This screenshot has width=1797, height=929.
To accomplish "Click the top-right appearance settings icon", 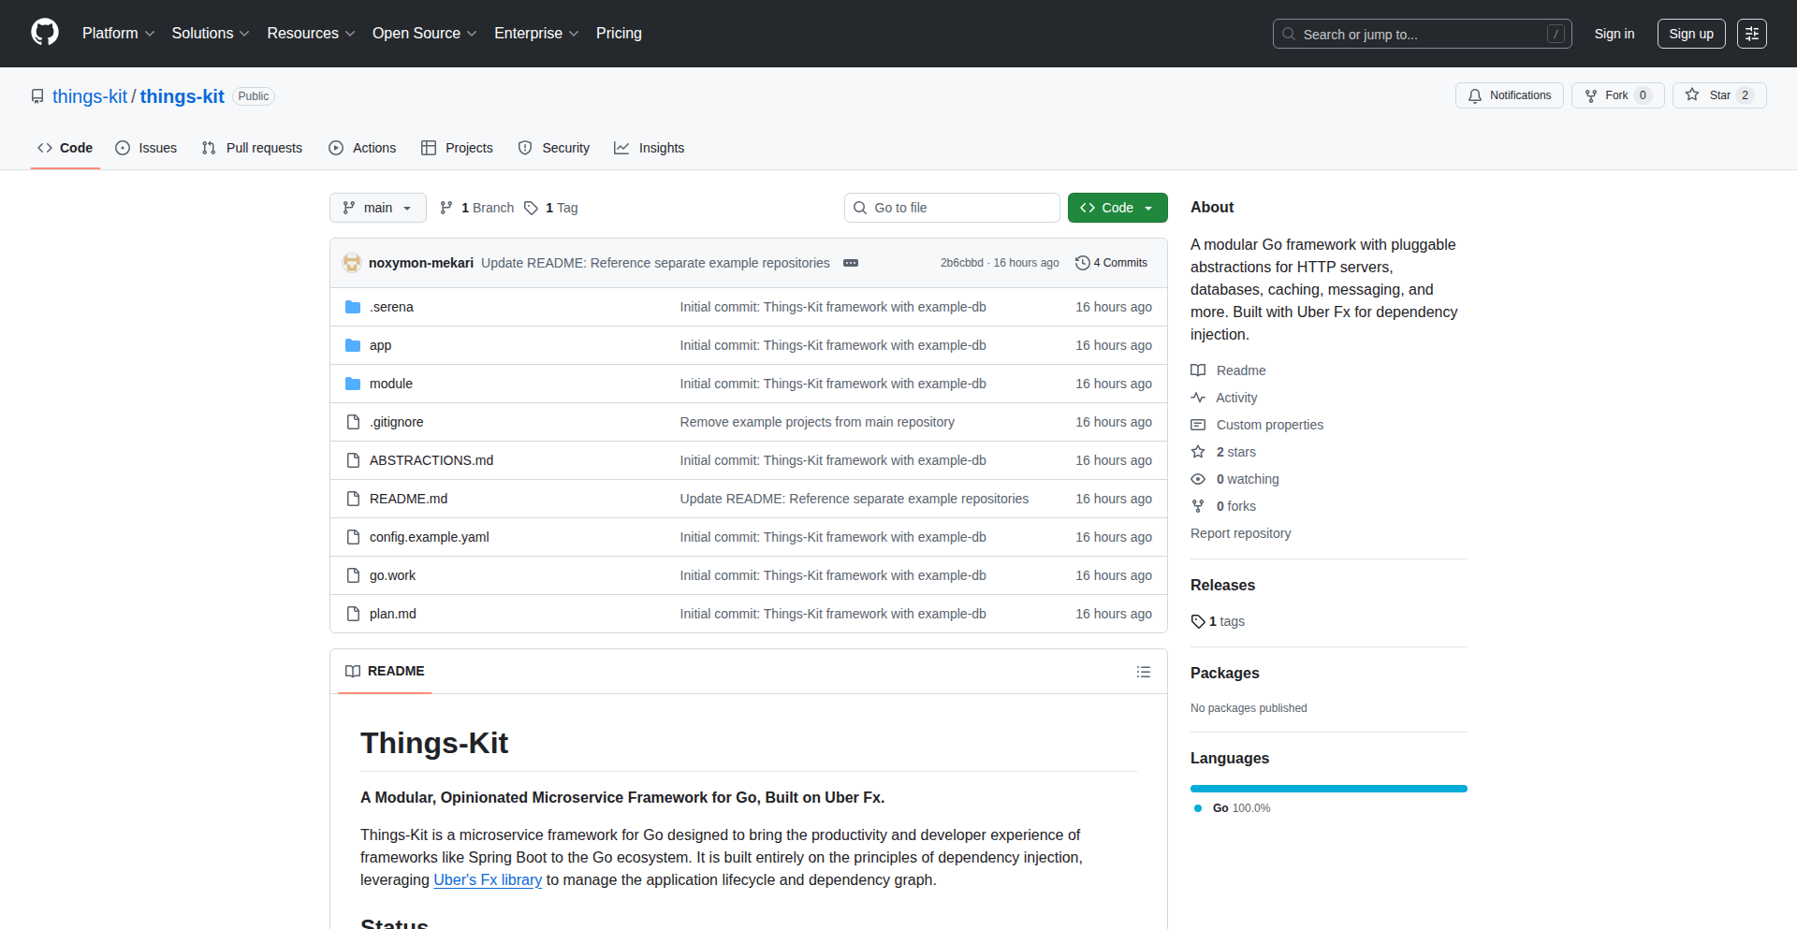I will point(1751,34).
